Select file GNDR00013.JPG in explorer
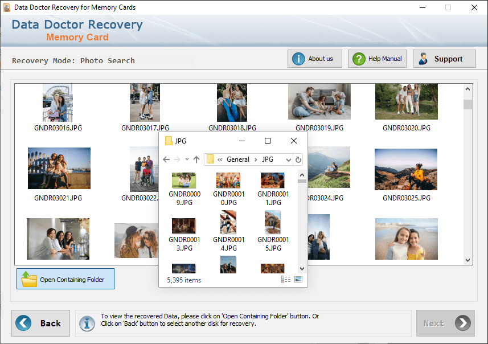 coord(184,234)
